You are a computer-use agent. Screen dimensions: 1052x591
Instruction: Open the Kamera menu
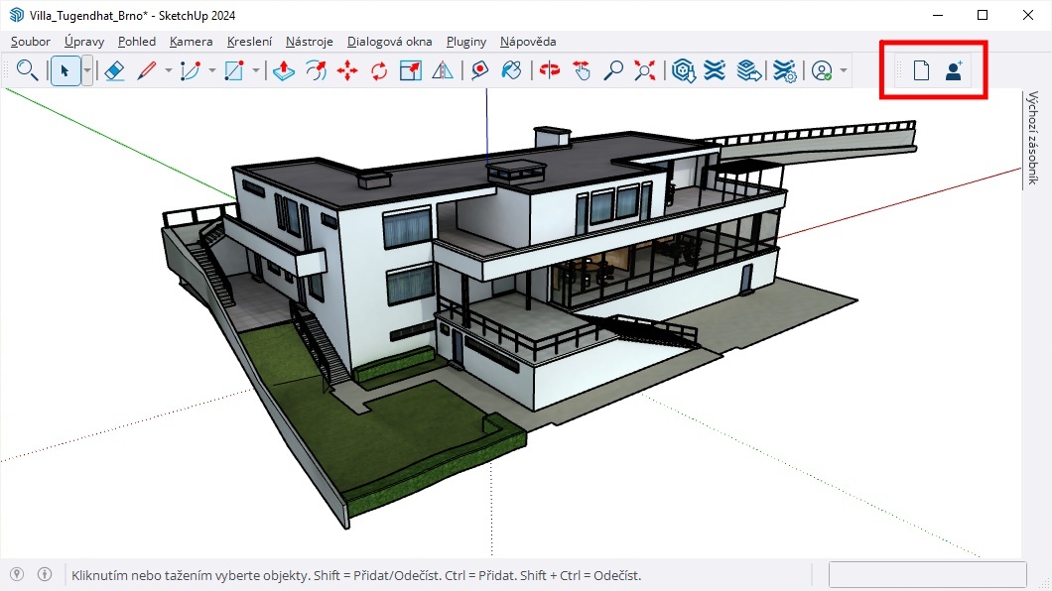pyautogui.click(x=192, y=42)
